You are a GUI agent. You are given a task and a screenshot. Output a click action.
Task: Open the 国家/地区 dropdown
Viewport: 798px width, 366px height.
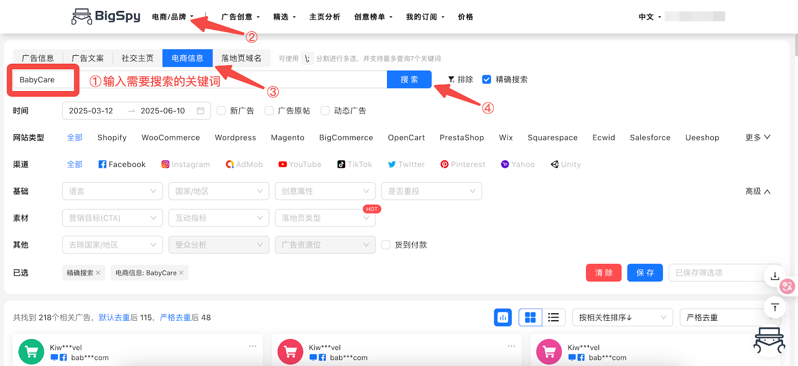click(219, 191)
